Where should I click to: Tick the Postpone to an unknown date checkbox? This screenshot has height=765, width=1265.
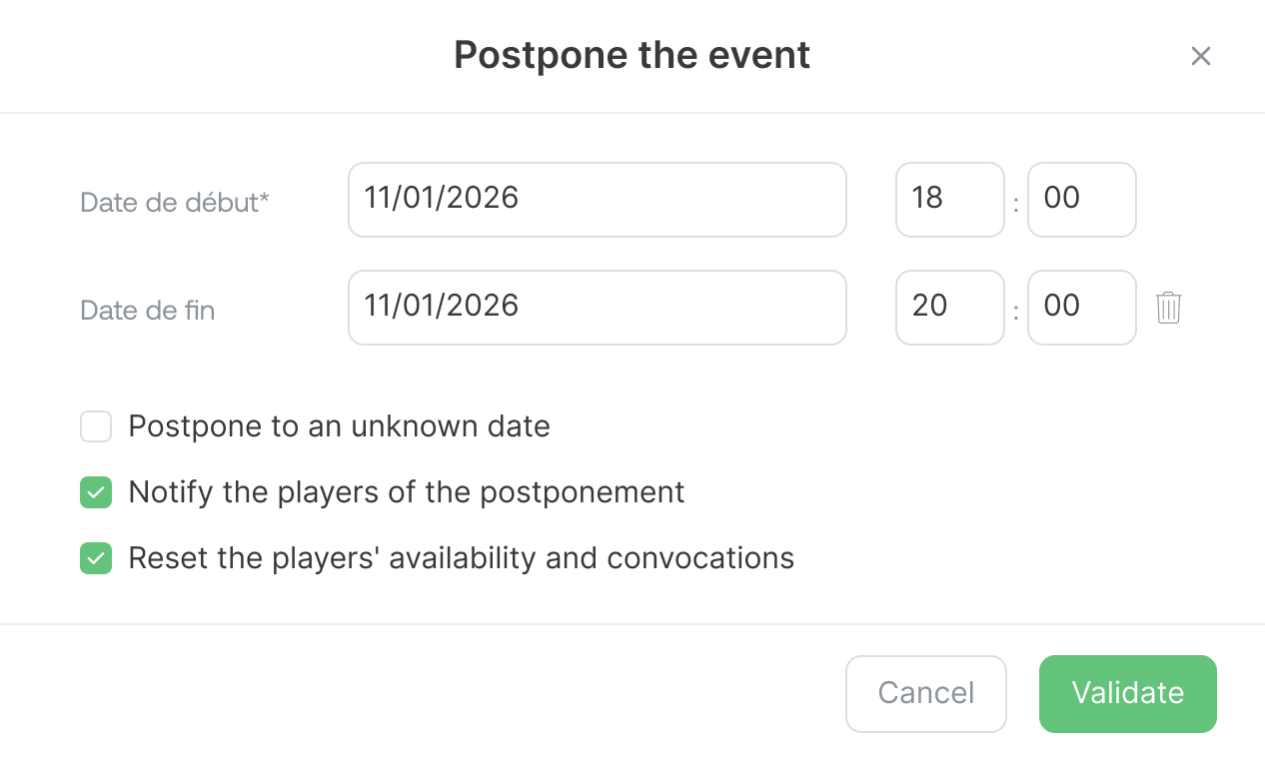click(96, 427)
